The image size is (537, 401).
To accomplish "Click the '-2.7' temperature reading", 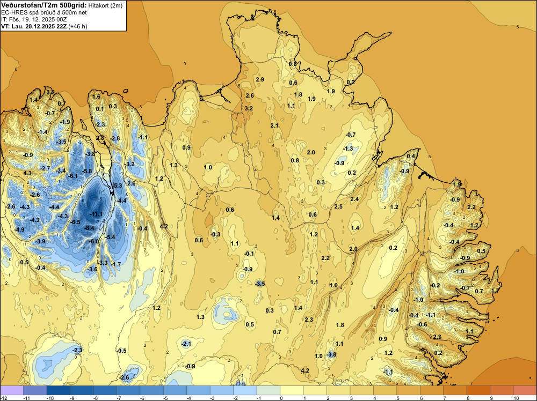I will [x=45, y=168].
